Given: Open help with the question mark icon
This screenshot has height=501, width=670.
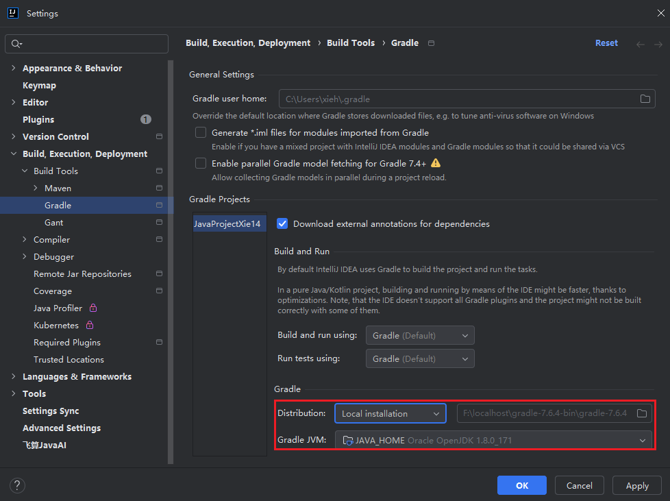Looking at the screenshot, I should [17, 485].
